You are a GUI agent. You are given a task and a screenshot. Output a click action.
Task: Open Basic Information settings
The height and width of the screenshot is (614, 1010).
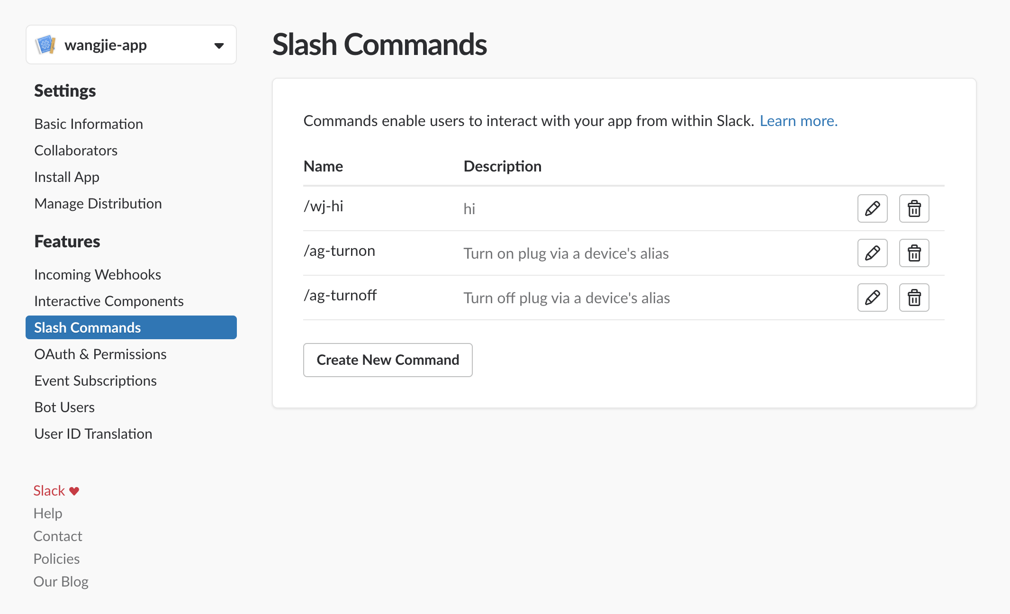click(x=89, y=124)
